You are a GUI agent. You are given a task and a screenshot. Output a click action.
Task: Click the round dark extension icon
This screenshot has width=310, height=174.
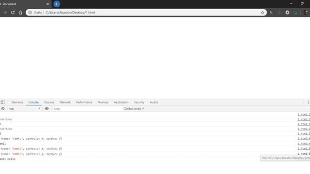click(287, 13)
